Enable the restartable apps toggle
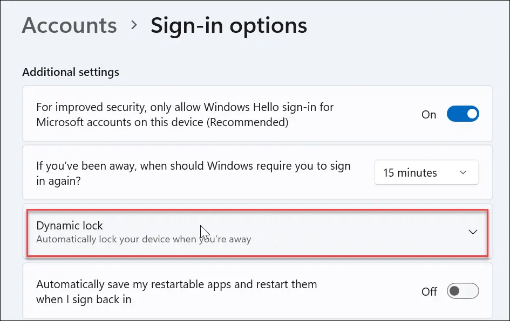This screenshot has height=321, width=510. 463,291
